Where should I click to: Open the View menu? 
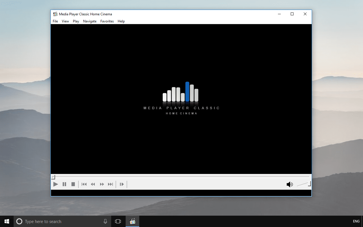(65, 21)
